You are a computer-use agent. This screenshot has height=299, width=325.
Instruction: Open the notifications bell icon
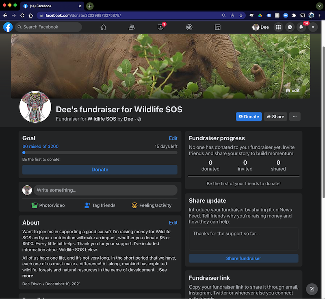[301, 27]
